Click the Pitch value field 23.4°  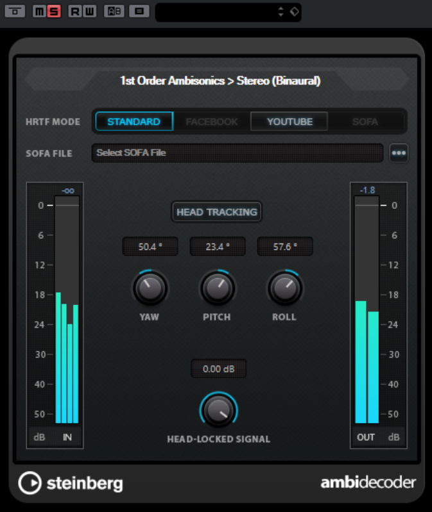(x=217, y=247)
